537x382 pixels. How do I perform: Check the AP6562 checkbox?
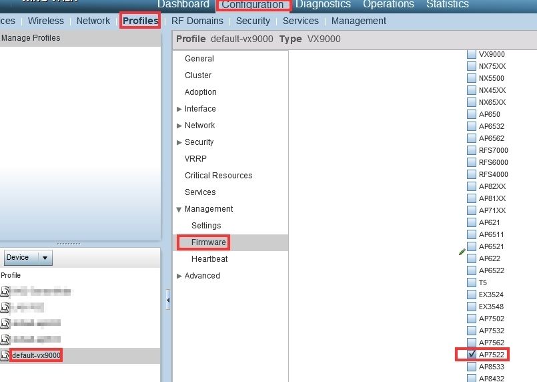click(x=472, y=138)
